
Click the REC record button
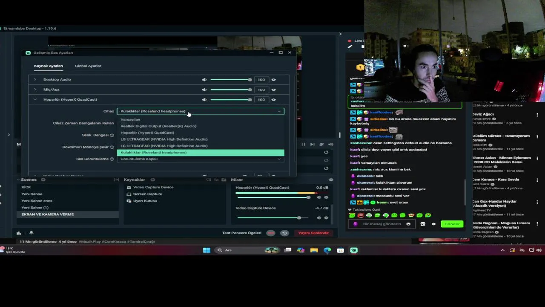[x=270, y=233]
